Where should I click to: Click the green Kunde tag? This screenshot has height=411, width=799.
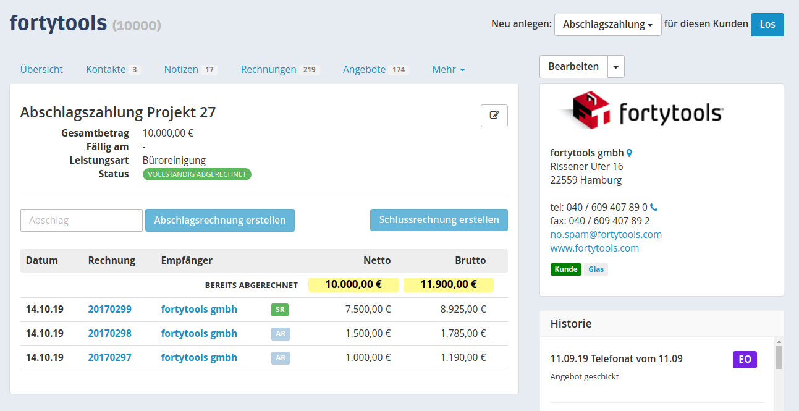[566, 269]
